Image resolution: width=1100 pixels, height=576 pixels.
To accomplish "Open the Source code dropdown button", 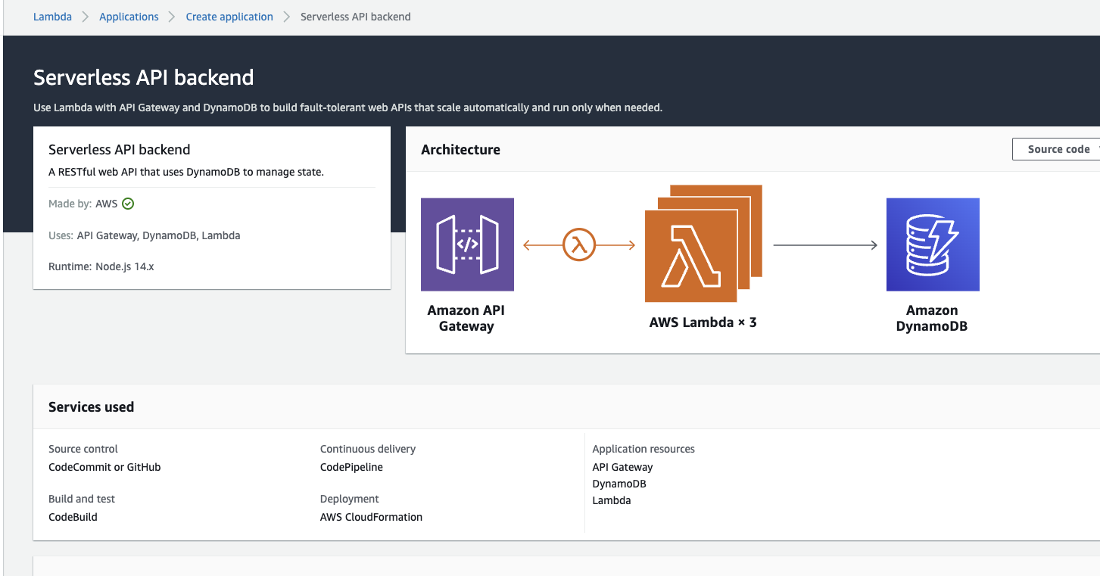I will click(1058, 149).
